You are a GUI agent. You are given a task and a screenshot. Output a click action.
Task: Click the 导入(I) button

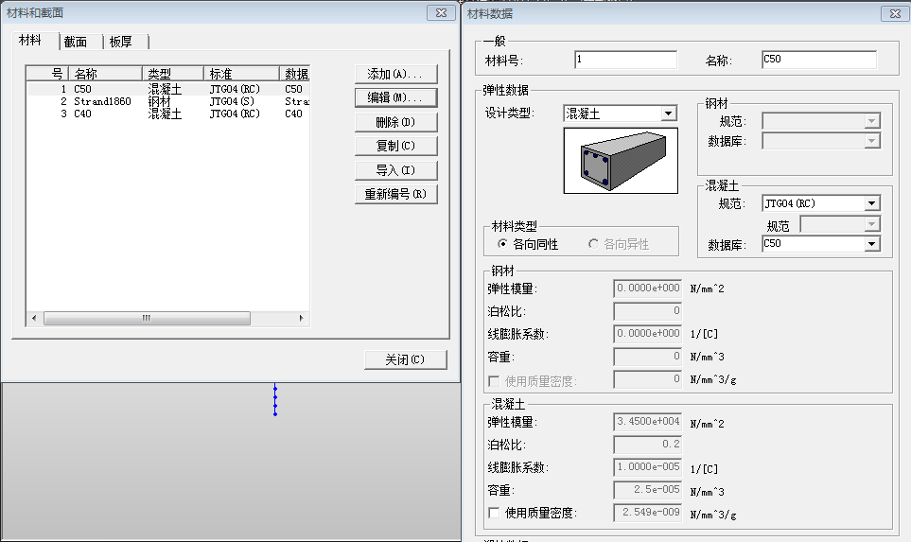(395, 170)
